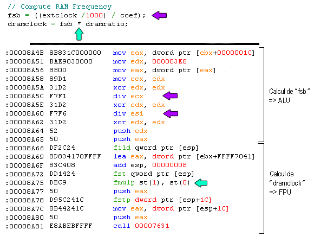Click the red value 000003E8
The width and height of the screenshot is (314, 236).
click(x=169, y=61)
